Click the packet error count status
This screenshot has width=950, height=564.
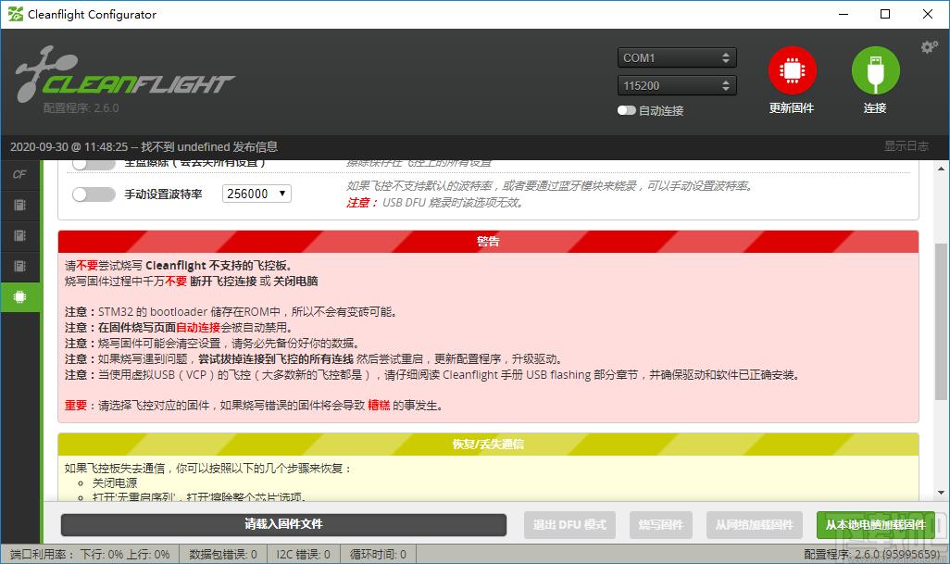click(223, 555)
